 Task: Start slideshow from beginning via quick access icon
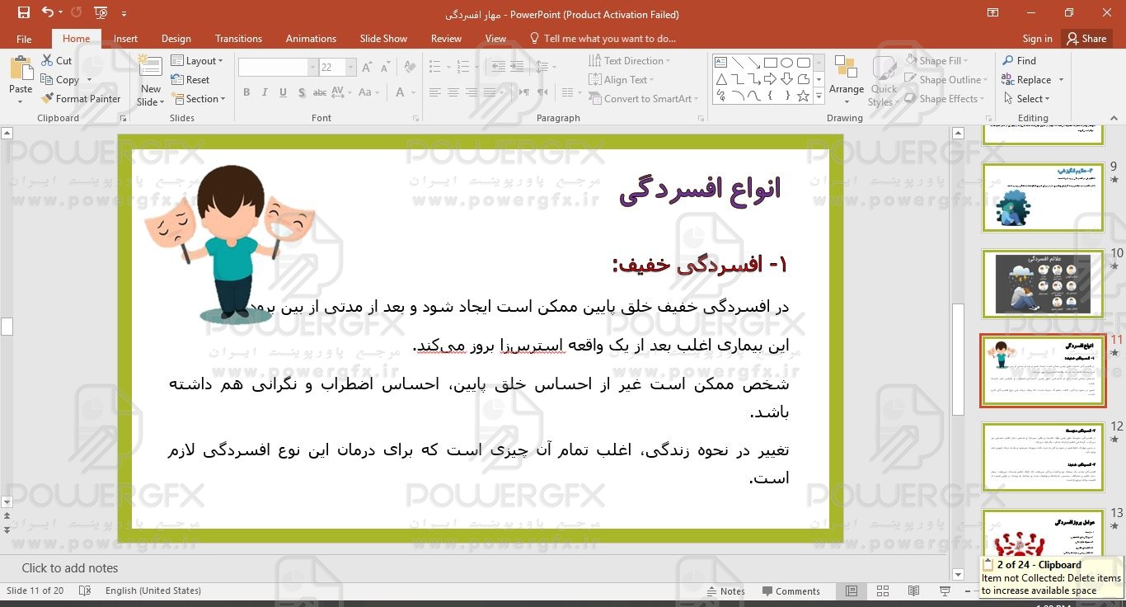(101, 12)
